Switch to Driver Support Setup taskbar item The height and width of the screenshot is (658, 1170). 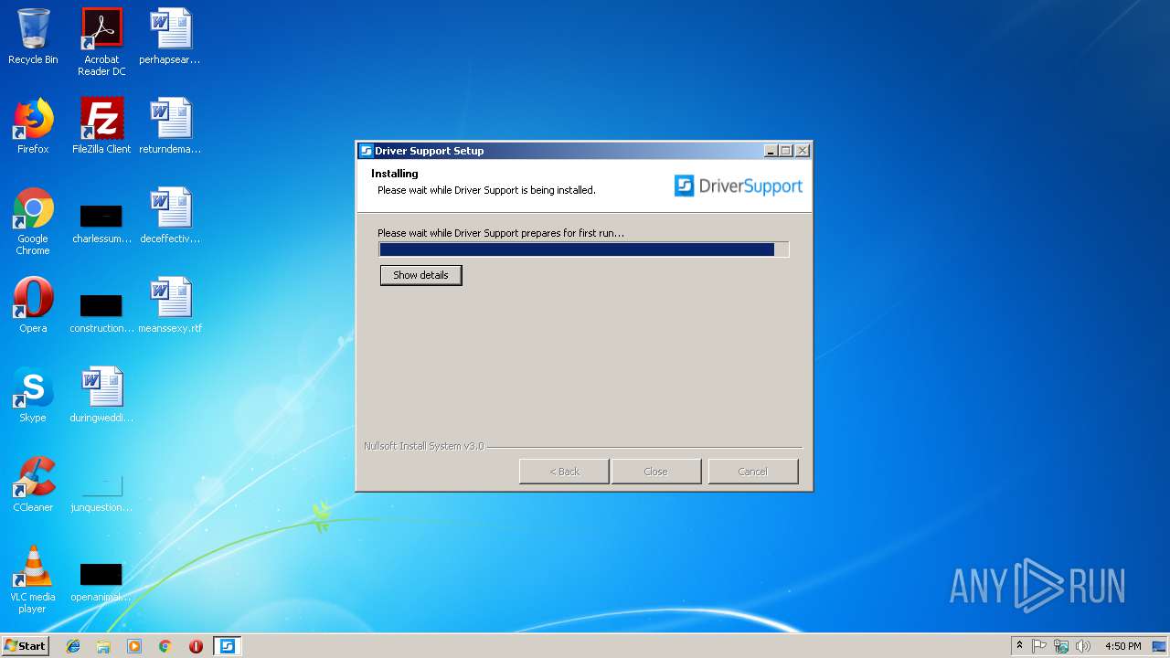tap(227, 646)
